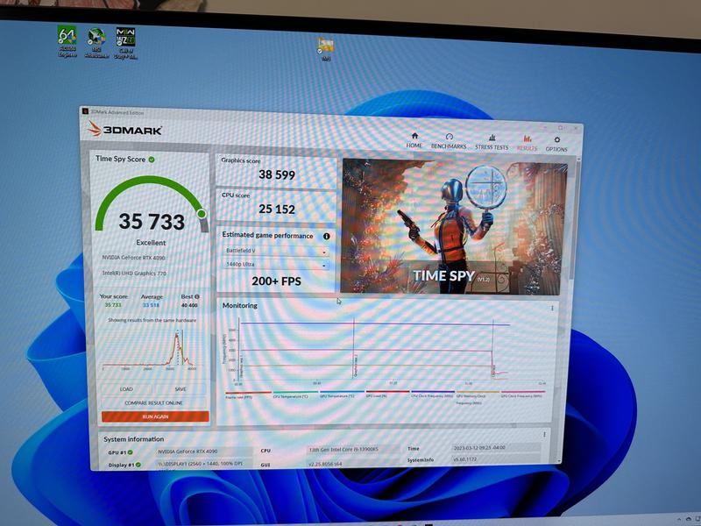Click the score distribution chart
Screen dimensions: 701x526
click(150, 349)
